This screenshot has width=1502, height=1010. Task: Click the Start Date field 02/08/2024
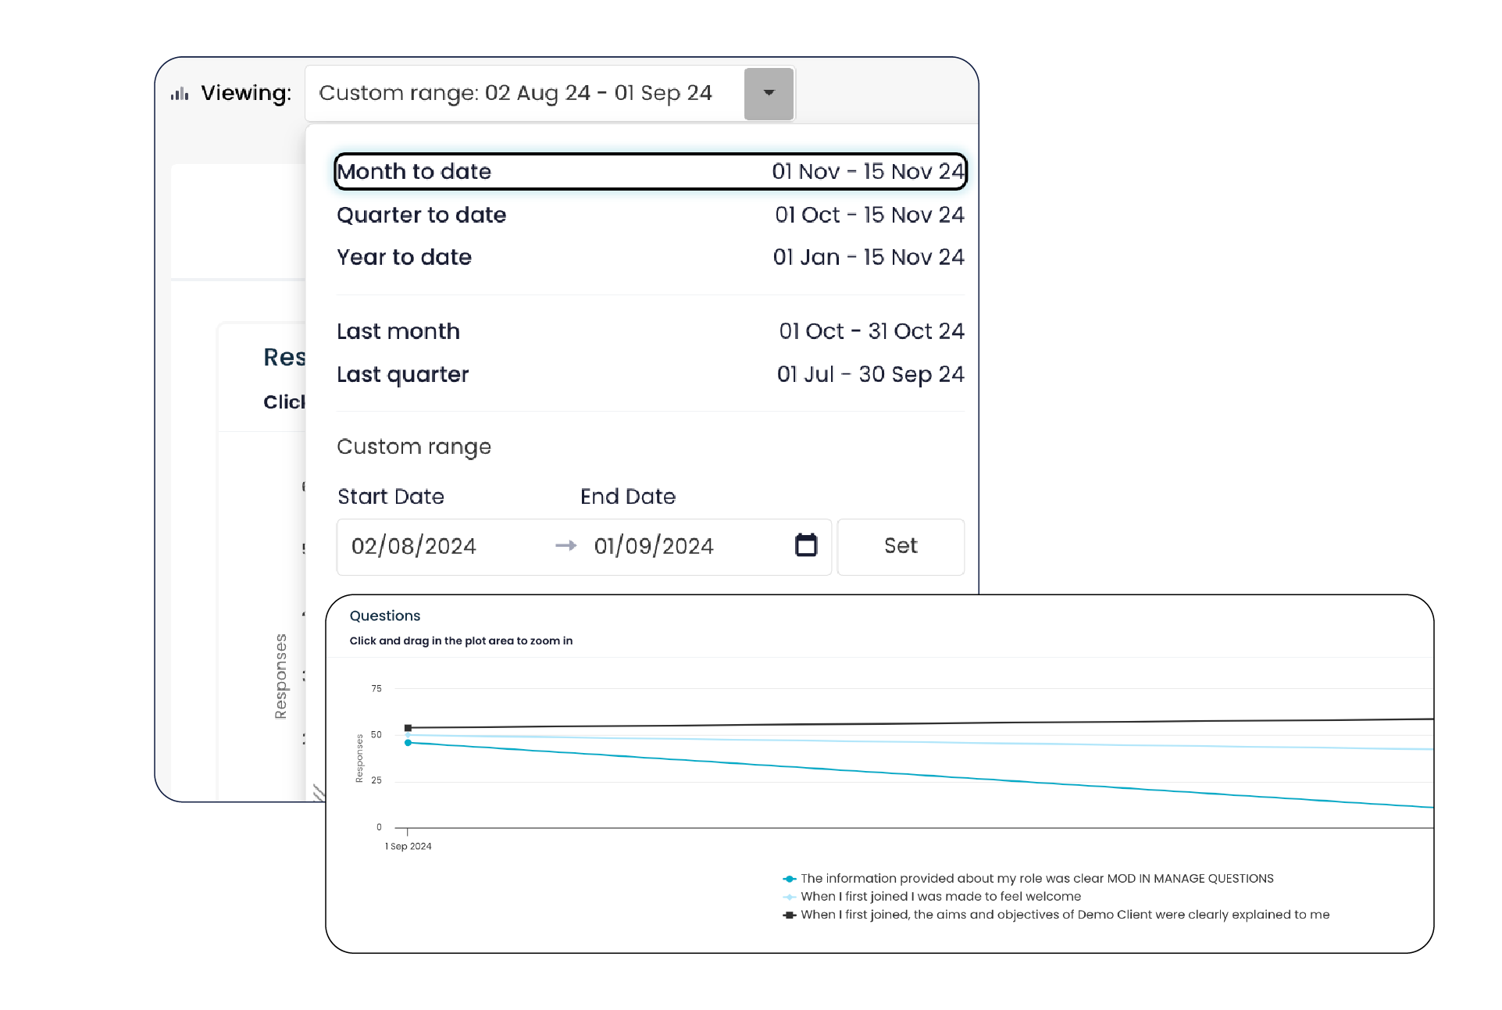[x=414, y=546]
